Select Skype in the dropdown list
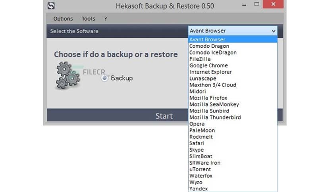 233,150
